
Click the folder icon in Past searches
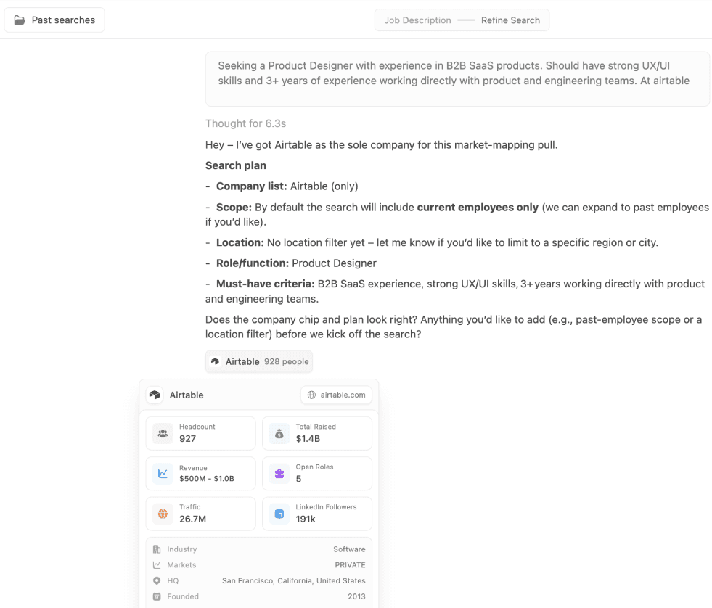click(20, 20)
